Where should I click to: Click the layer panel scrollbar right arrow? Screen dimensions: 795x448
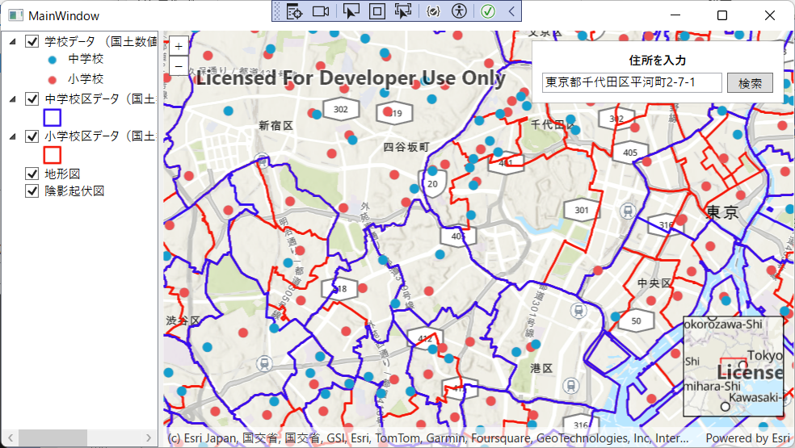(149, 438)
